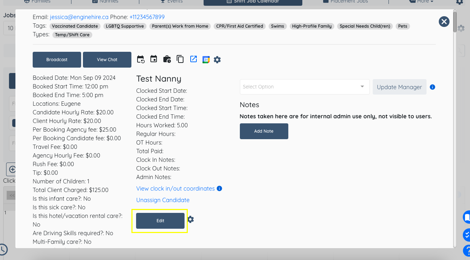The height and width of the screenshot is (260, 470).
Task: Click the High-Profile Family tag
Action: pos(312,26)
